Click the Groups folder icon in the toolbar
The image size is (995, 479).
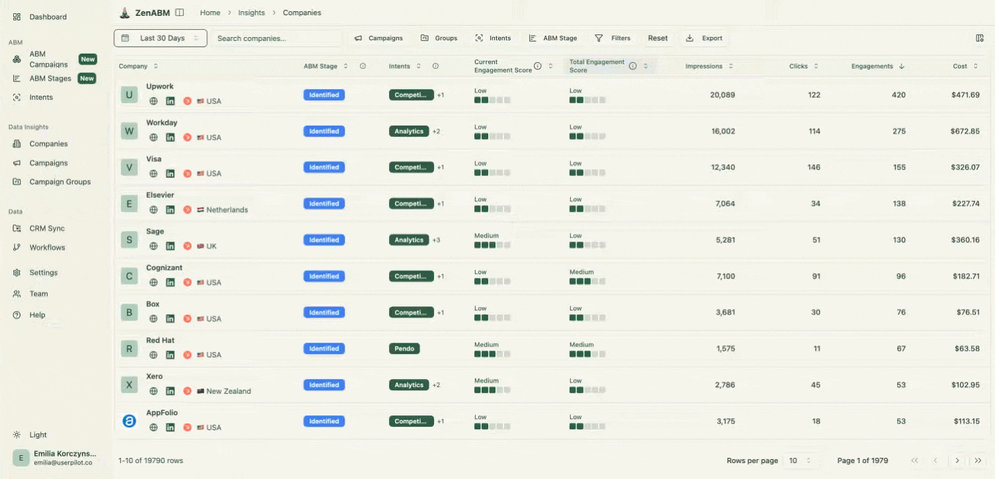423,38
